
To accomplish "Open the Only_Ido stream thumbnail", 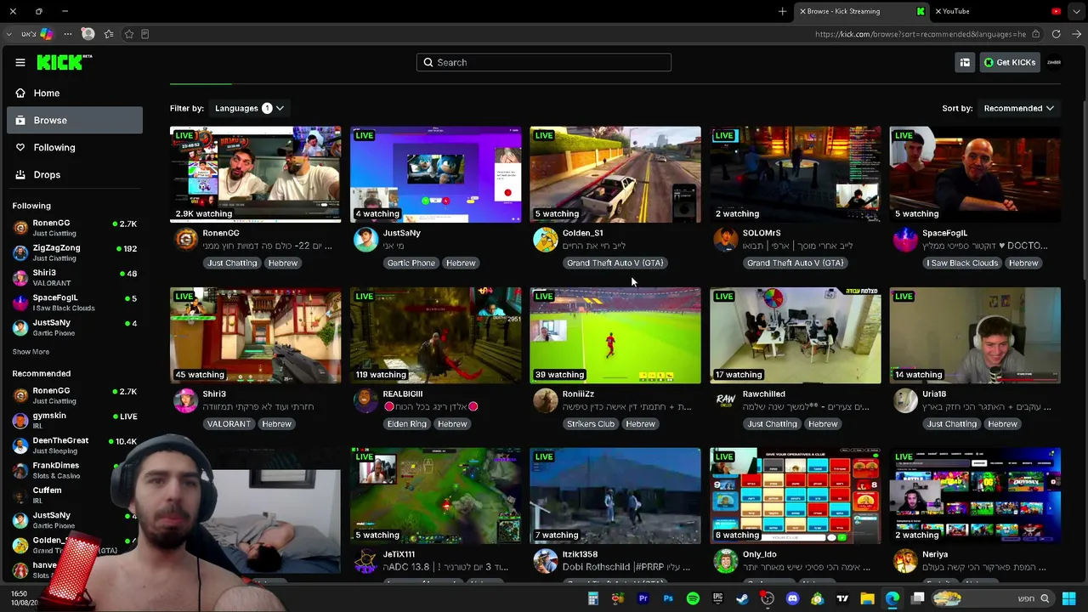I will click(x=796, y=496).
